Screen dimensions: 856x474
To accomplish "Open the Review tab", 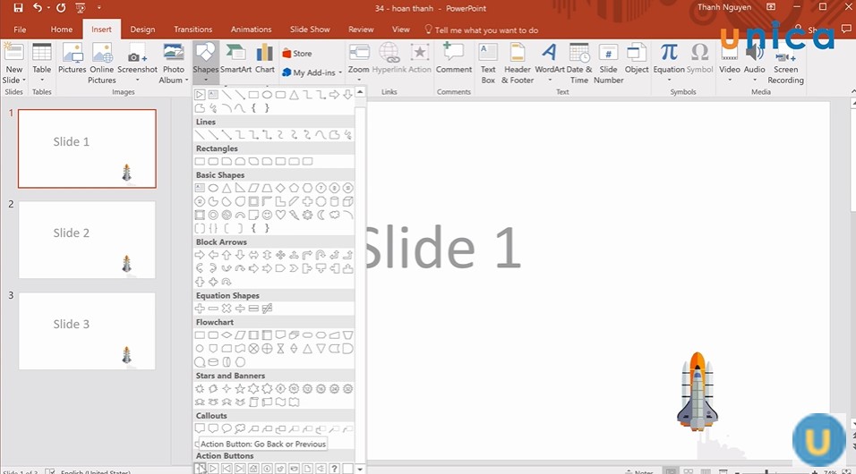I will (x=361, y=30).
